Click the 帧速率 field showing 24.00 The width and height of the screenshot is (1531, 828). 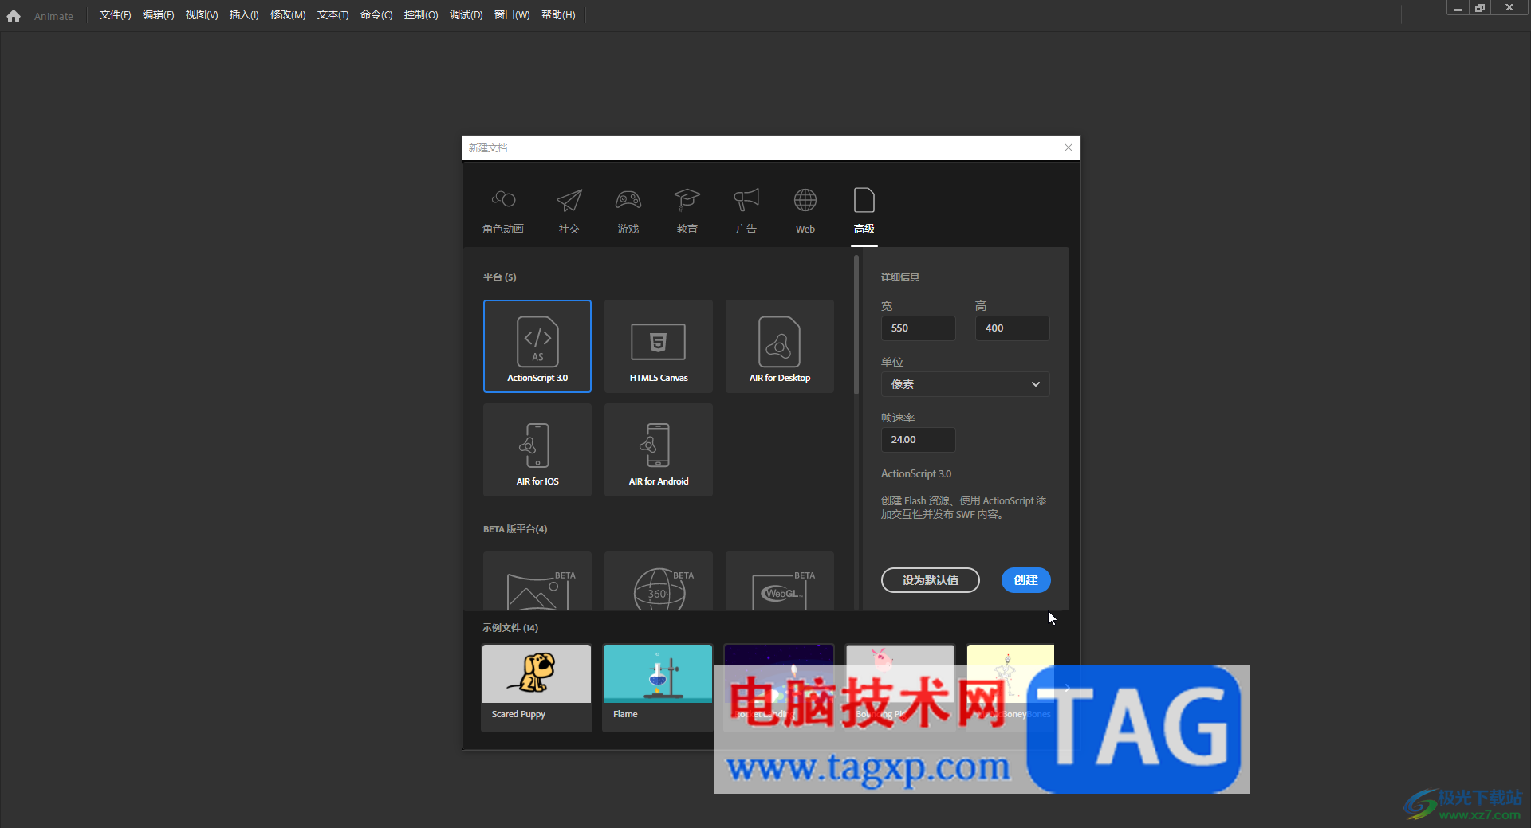[918, 440]
